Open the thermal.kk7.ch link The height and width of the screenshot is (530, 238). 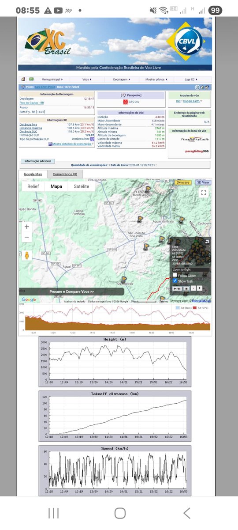201,300
